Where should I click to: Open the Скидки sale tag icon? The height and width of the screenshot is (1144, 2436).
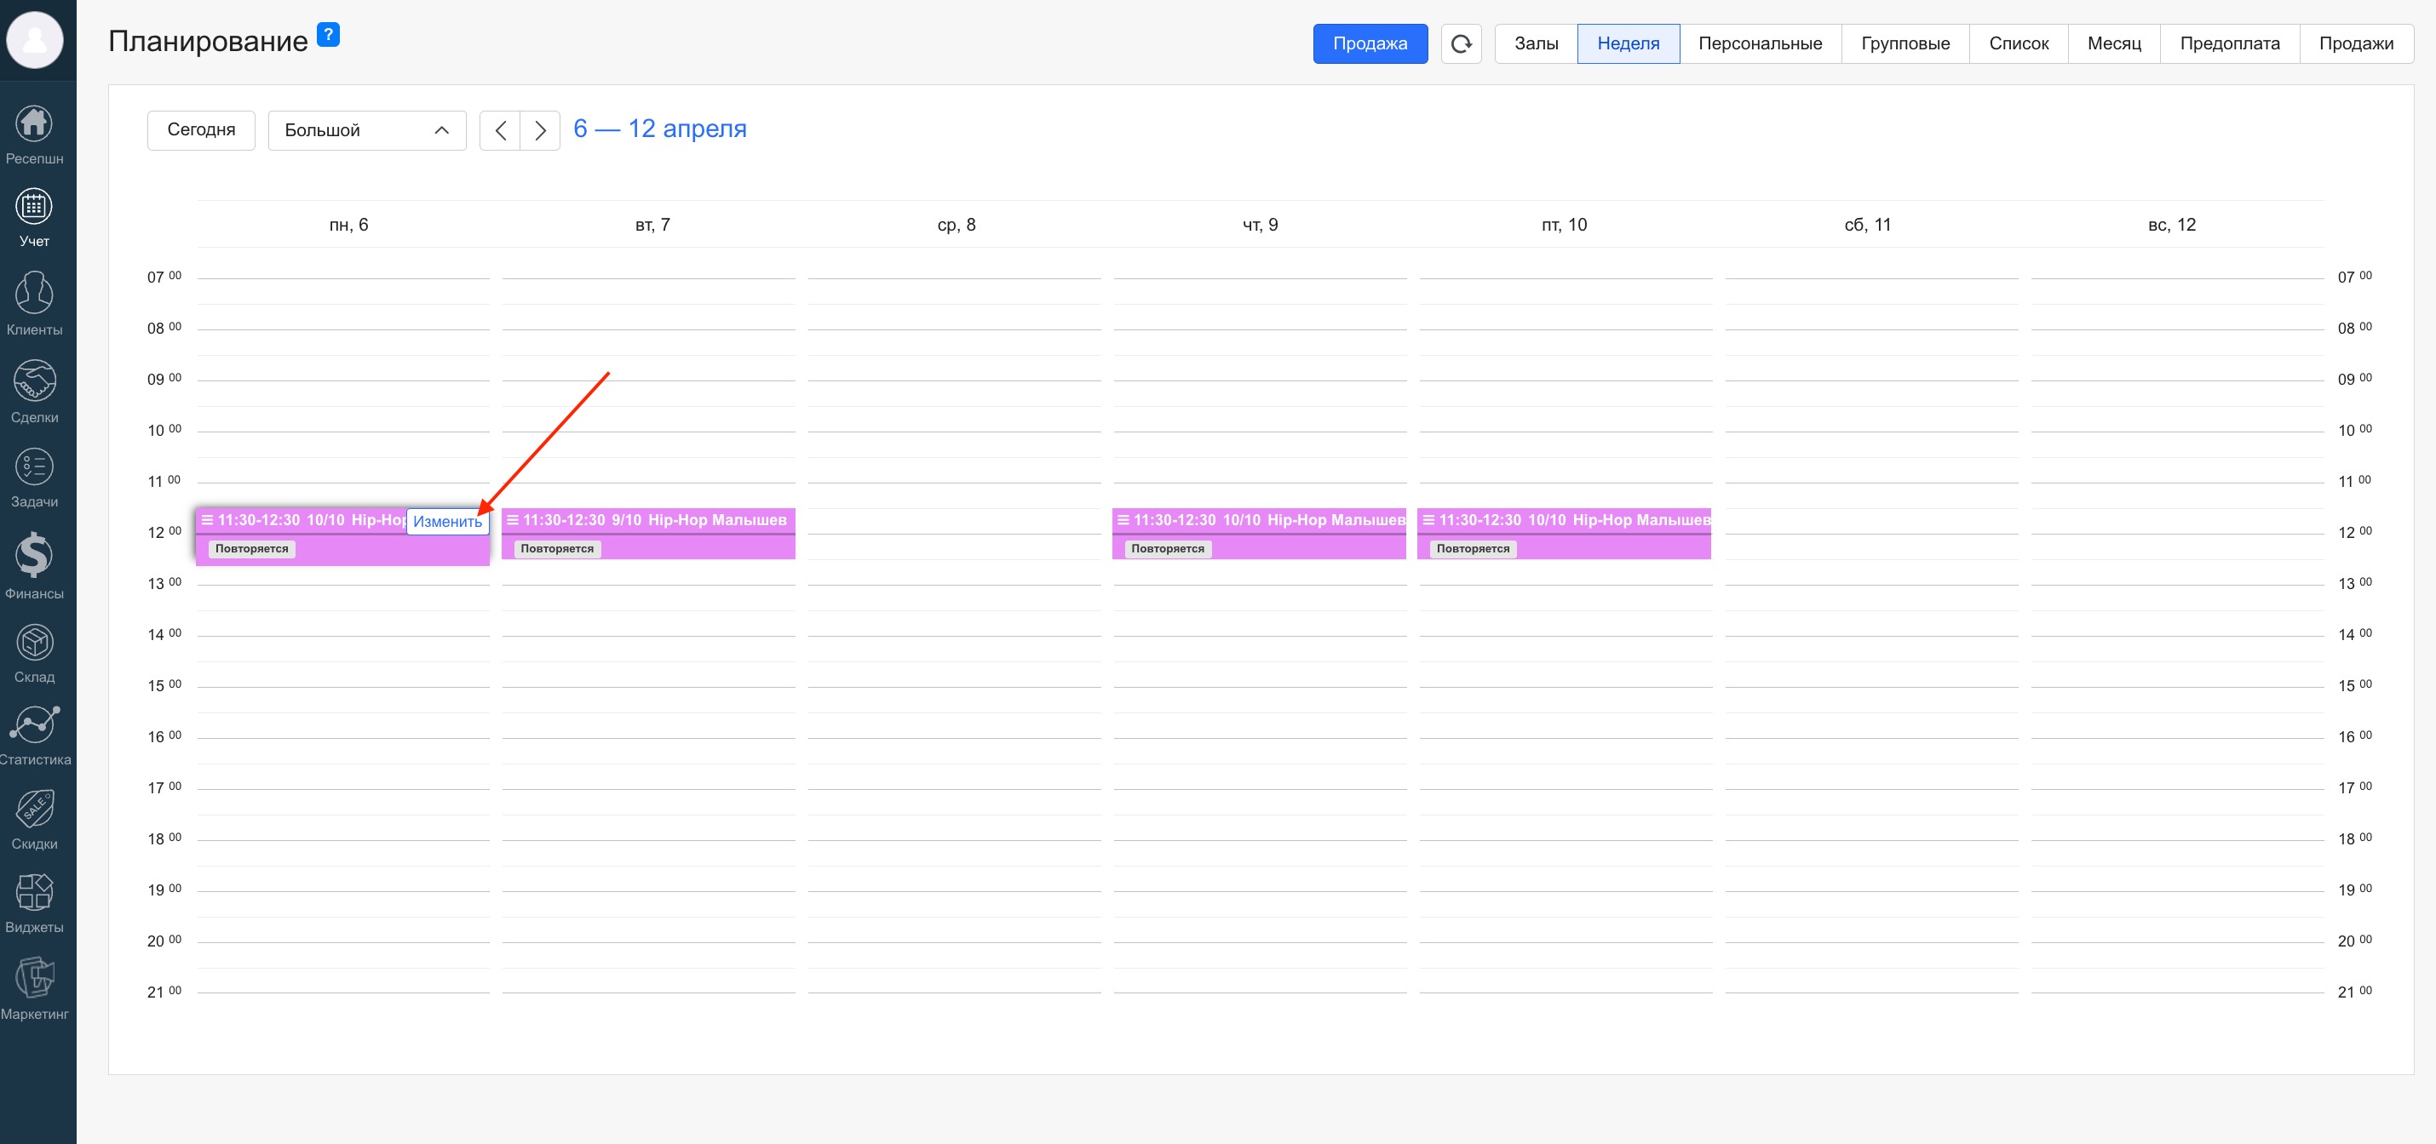[34, 809]
